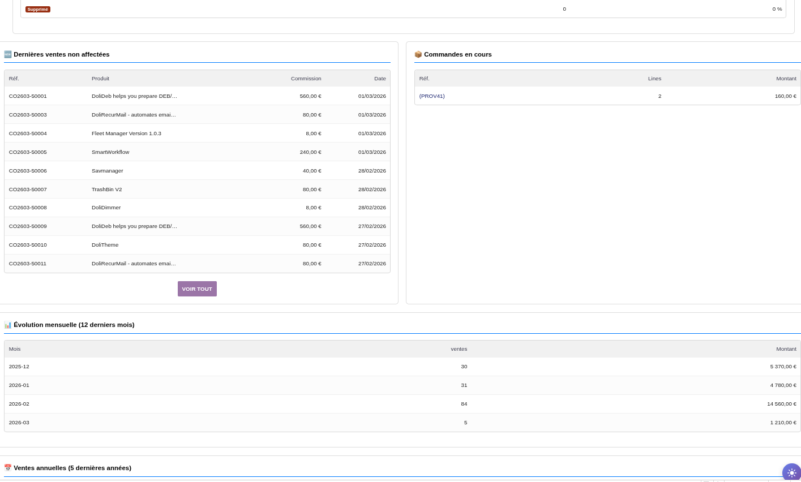Viewport: 801px width, 482px height.
Task: Select the DoliTheme product row
Action: [x=105, y=245]
